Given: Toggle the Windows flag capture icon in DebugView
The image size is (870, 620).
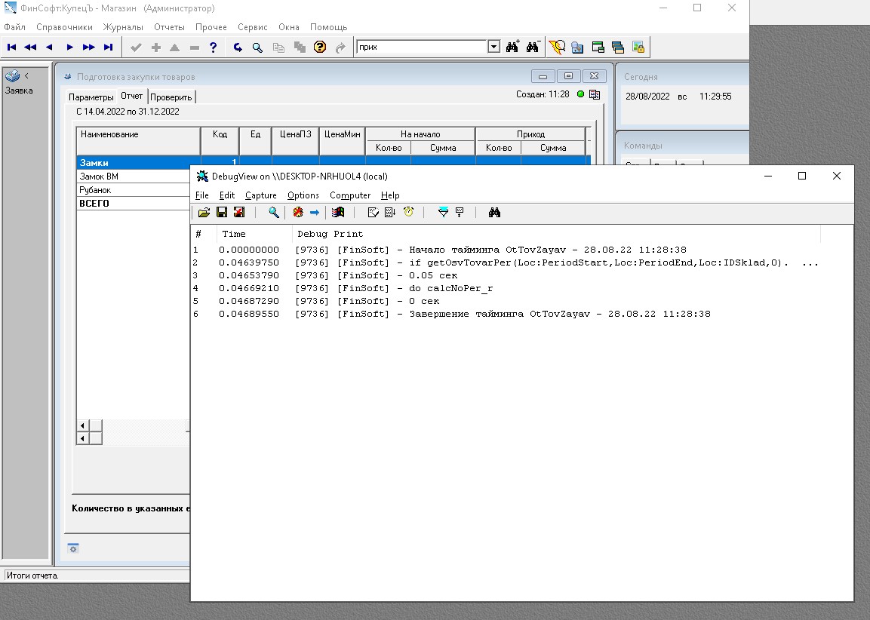Looking at the screenshot, I should 337,213.
